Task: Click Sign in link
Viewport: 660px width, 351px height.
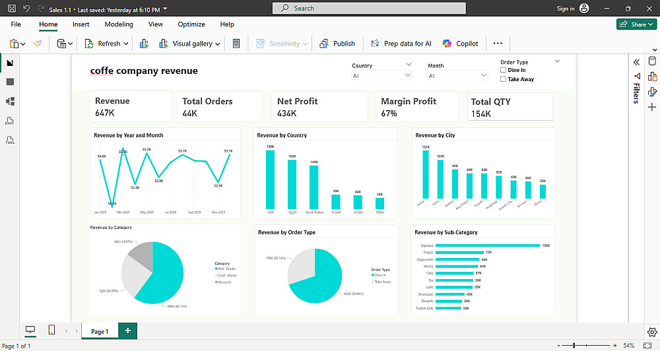Action: coord(566,9)
